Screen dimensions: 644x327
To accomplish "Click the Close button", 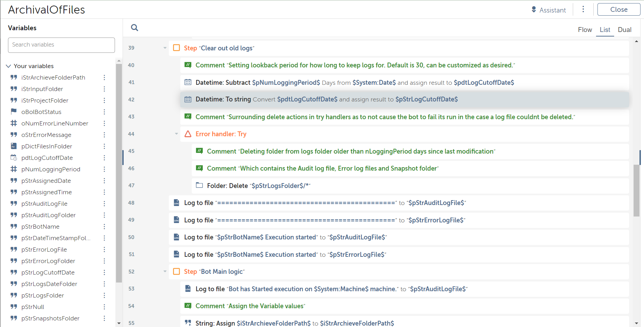I will pyautogui.click(x=619, y=10).
